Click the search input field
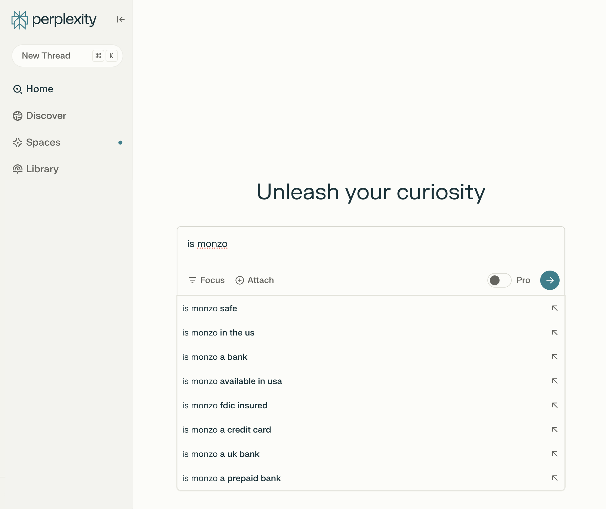Image resolution: width=606 pixels, height=509 pixels. click(x=371, y=243)
